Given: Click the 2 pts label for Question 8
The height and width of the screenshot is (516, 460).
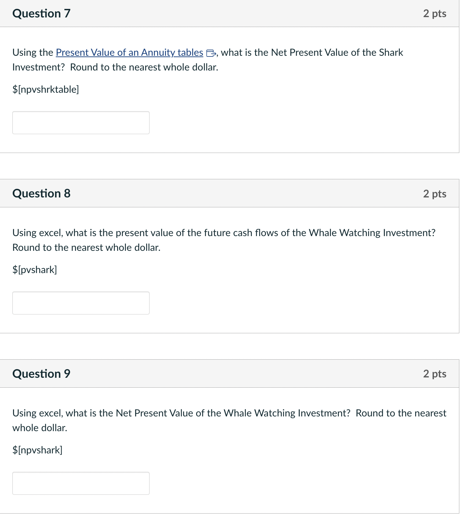Looking at the screenshot, I should 435,193.
